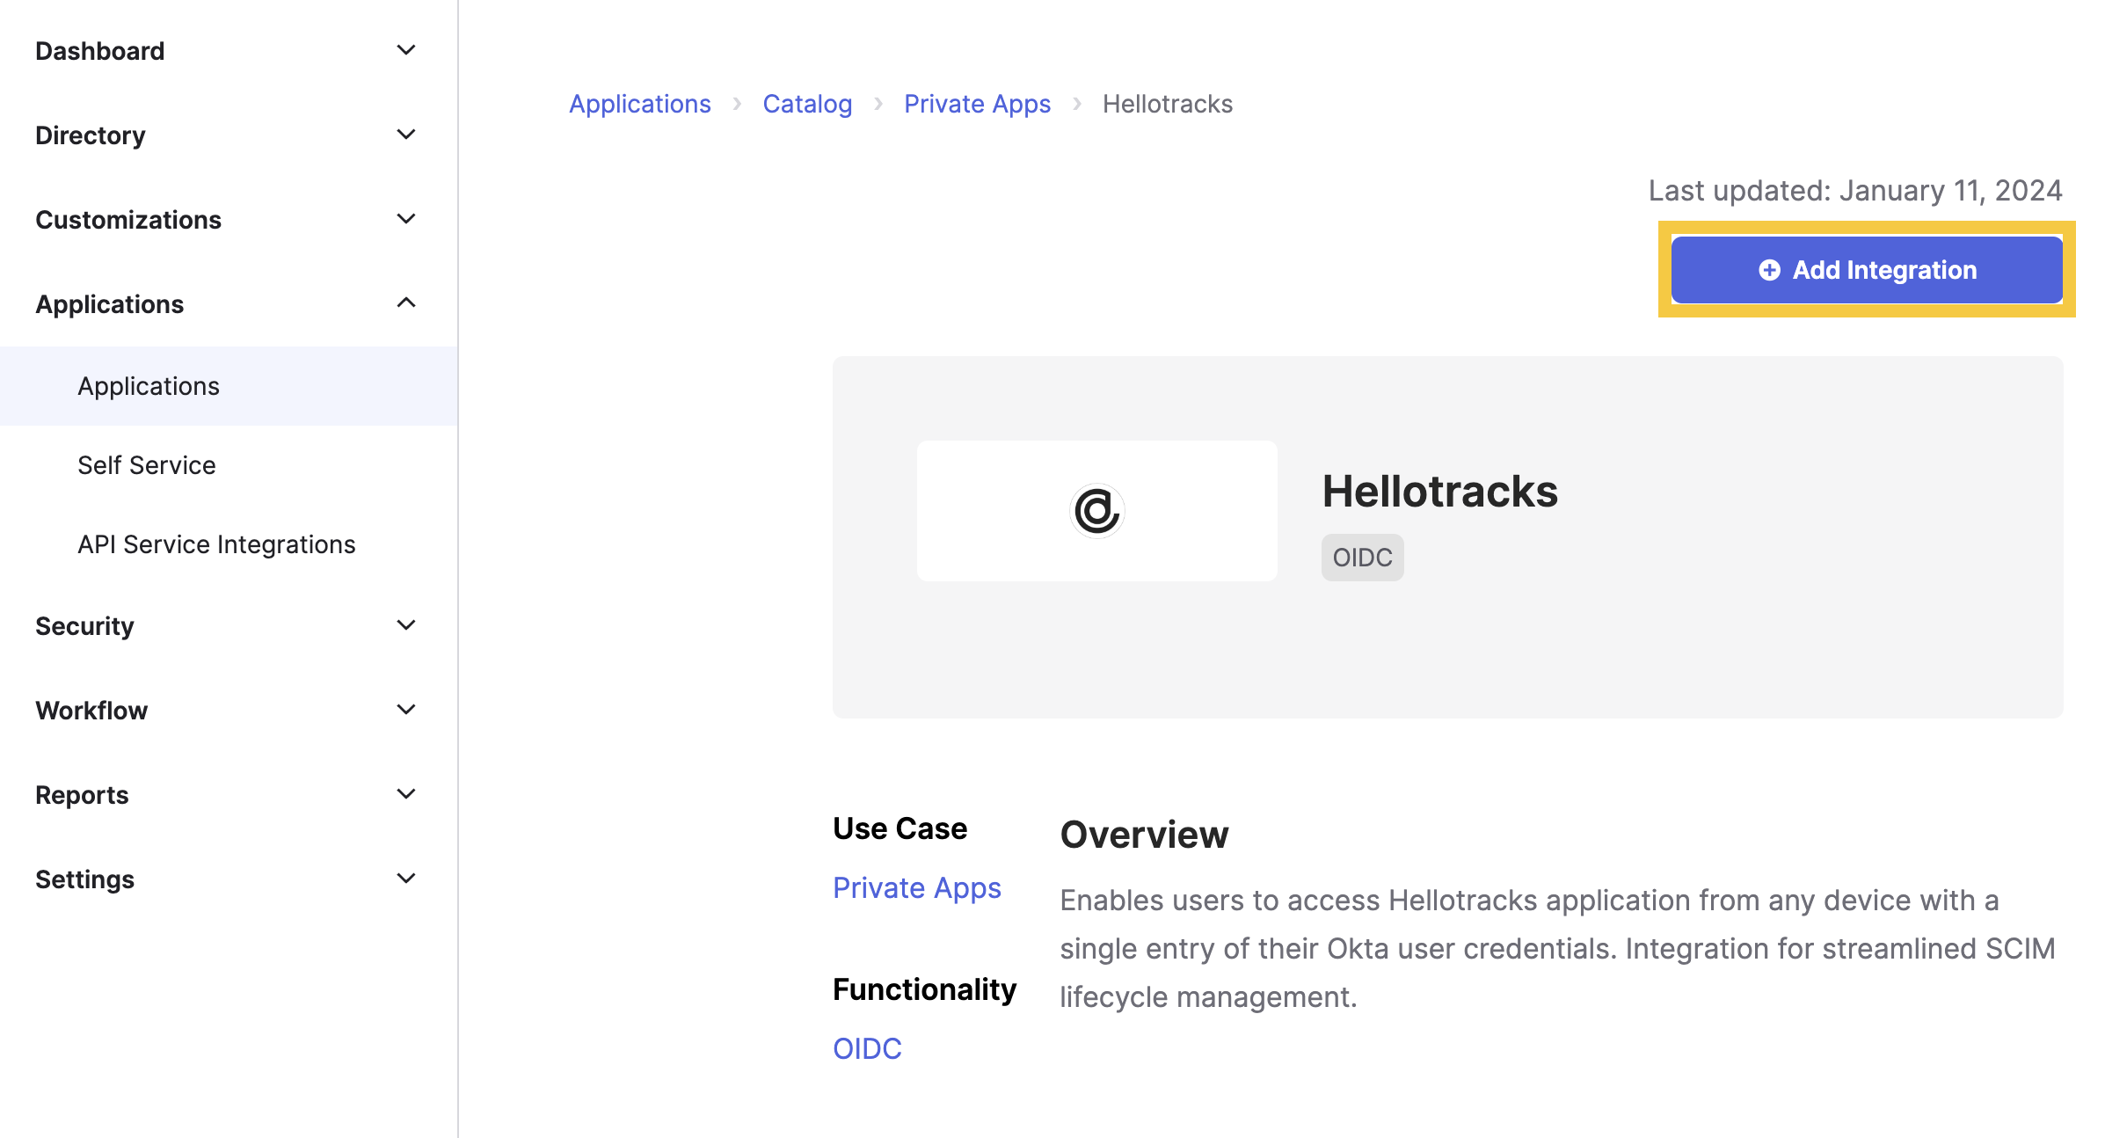The image size is (2105, 1138).
Task: Open Workflow in the sidebar
Action: coord(91,711)
